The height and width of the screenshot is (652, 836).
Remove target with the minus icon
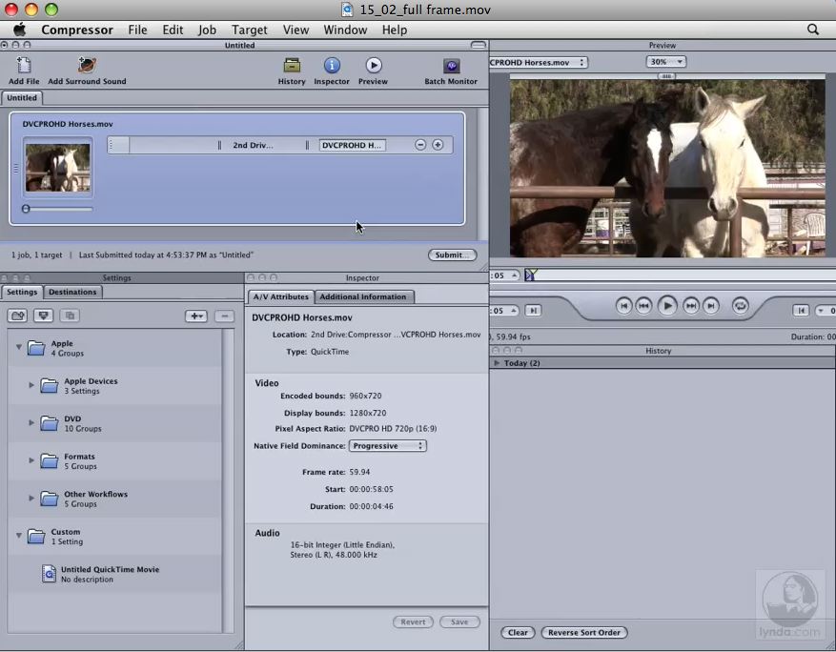click(420, 145)
